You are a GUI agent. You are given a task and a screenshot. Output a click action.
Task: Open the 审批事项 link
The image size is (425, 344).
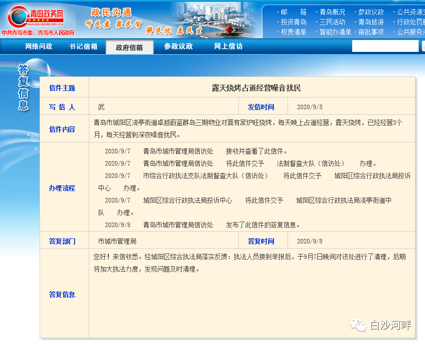pos(371,32)
